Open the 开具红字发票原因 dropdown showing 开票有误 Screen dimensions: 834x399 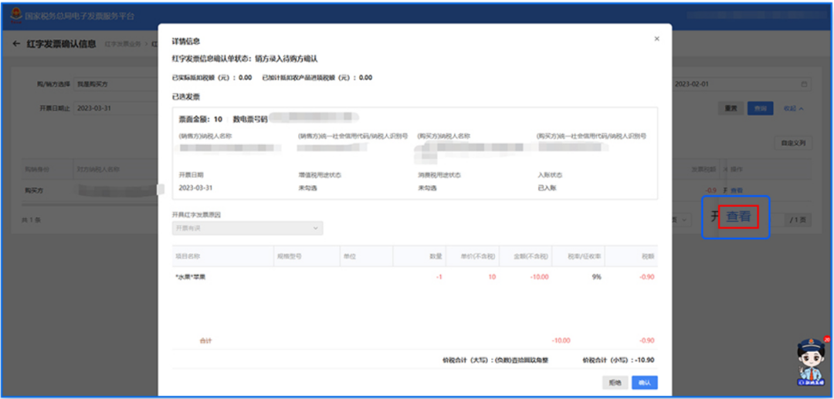[247, 228]
